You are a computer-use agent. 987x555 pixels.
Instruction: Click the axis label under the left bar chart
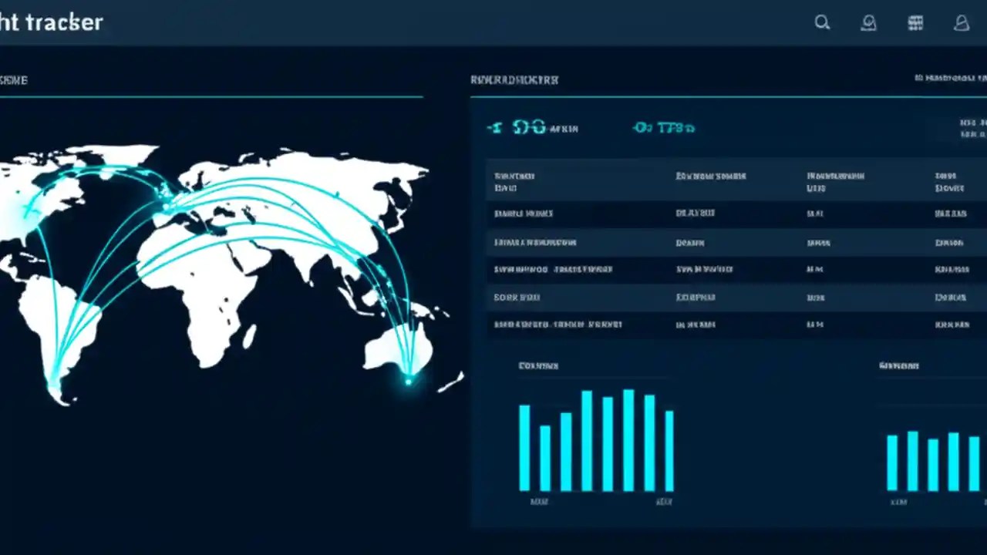[x=540, y=502]
